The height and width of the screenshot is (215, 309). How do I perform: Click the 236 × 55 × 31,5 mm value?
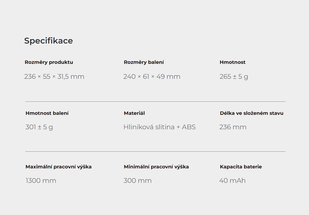pyautogui.click(x=54, y=76)
